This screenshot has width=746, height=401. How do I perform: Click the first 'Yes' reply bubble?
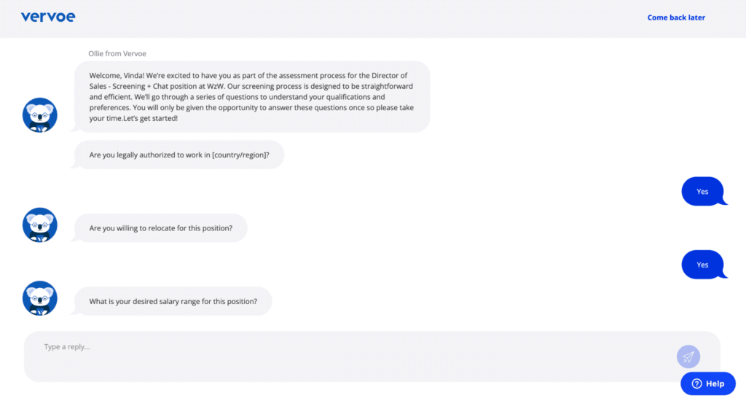(x=703, y=192)
